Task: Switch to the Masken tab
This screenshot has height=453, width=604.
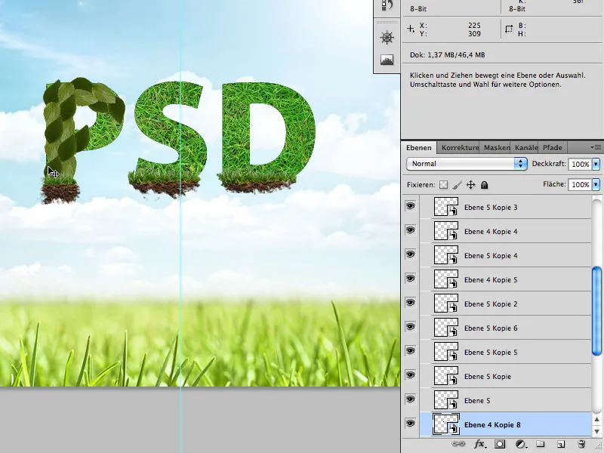Action: click(x=497, y=148)
